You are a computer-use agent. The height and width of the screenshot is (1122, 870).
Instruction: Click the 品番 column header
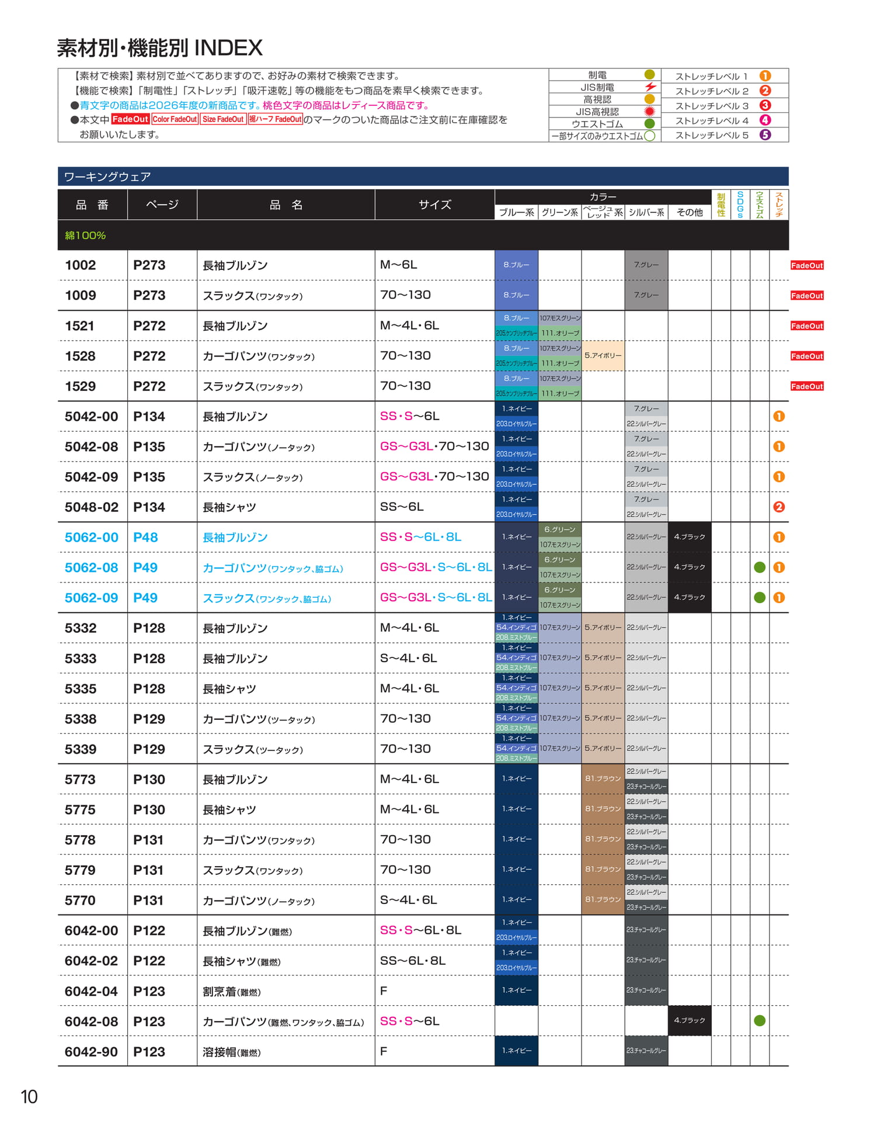point(92,205)
